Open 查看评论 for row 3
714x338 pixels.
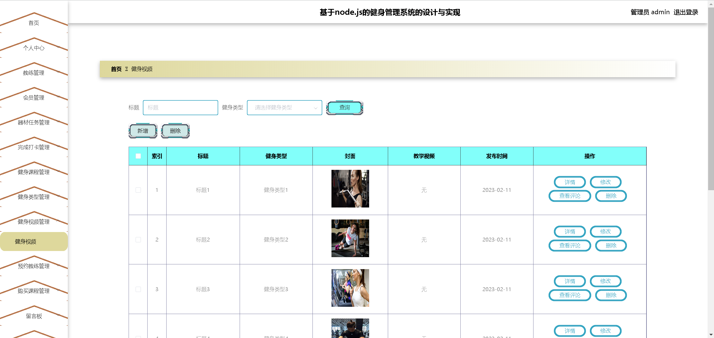pos(569,295)
